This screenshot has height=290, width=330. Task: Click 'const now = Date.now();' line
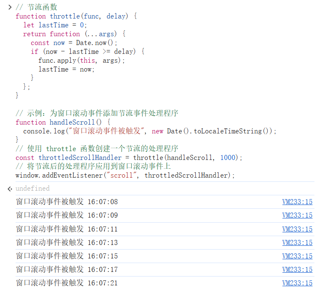coord(74,43)
